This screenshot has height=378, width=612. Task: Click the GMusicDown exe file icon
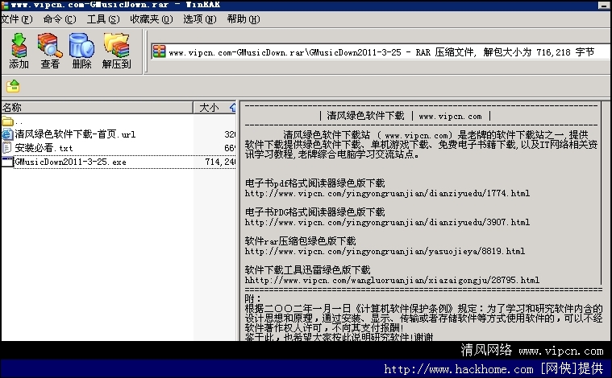click(x=7, y=162)
